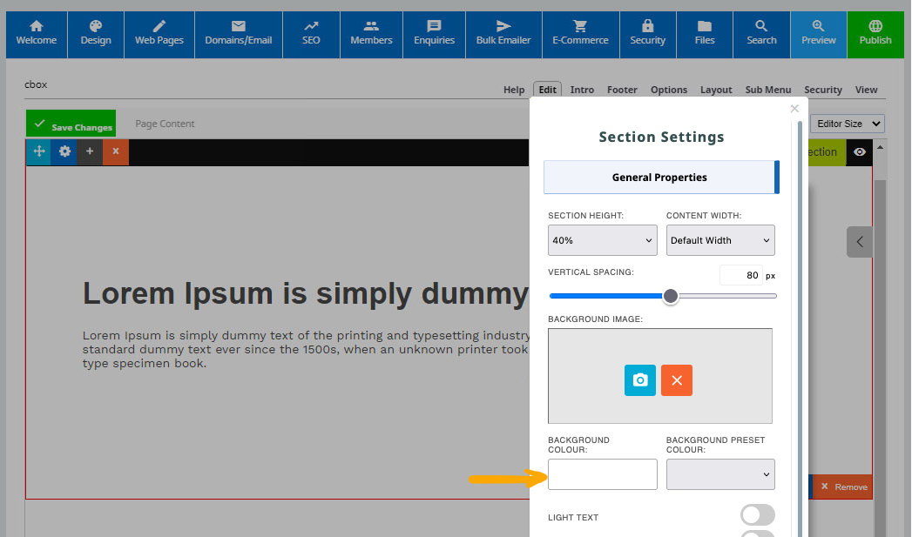Upload background image with camera icon
Image resolution: width=912 pixels, height=537 pixels.
pos(640,380)
